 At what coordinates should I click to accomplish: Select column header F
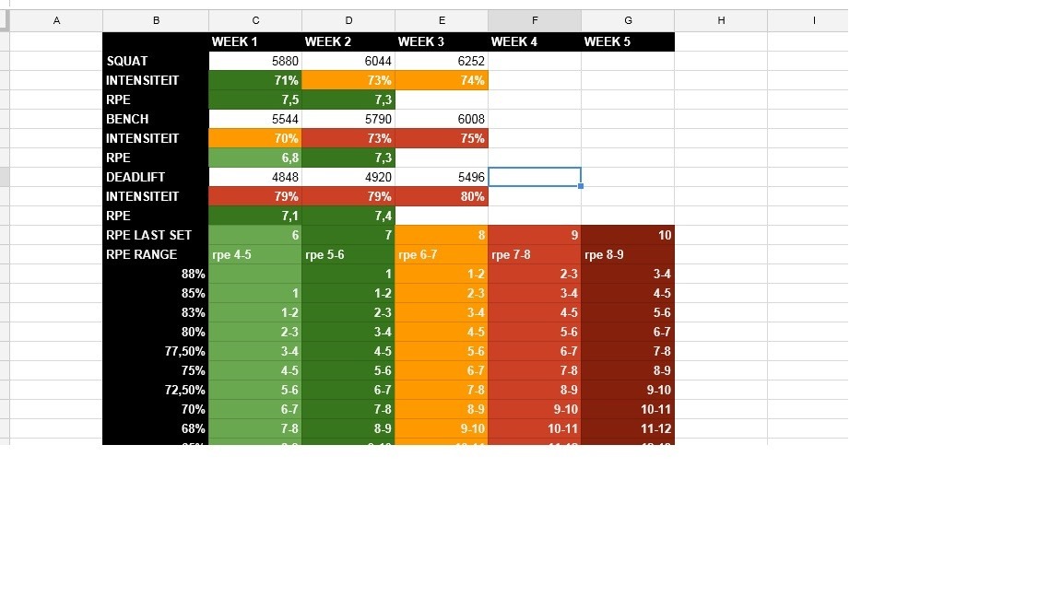(535, 19)
